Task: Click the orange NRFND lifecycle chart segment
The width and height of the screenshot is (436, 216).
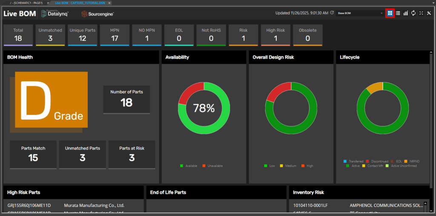Action: (375, 86)
